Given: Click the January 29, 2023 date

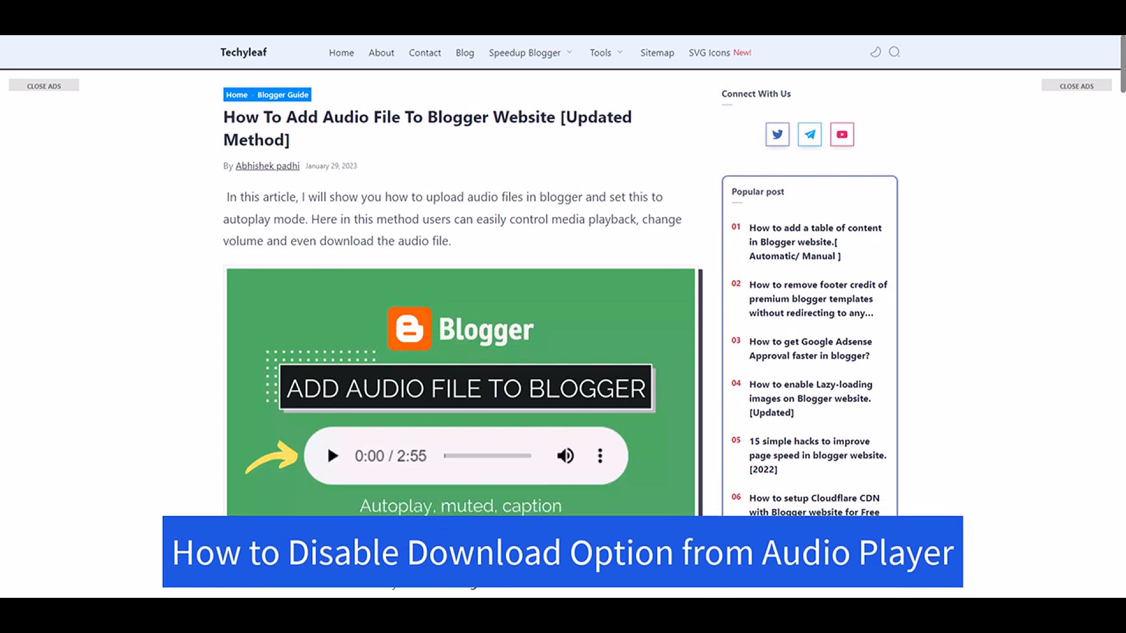Looking at the screenshot, I should pos(331,166).
